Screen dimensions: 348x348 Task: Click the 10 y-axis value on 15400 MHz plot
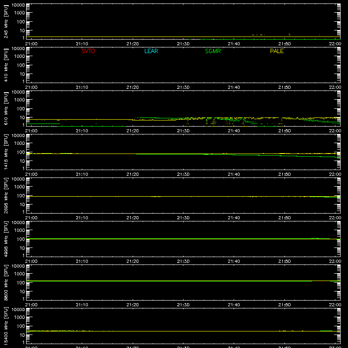click(22, 335)
